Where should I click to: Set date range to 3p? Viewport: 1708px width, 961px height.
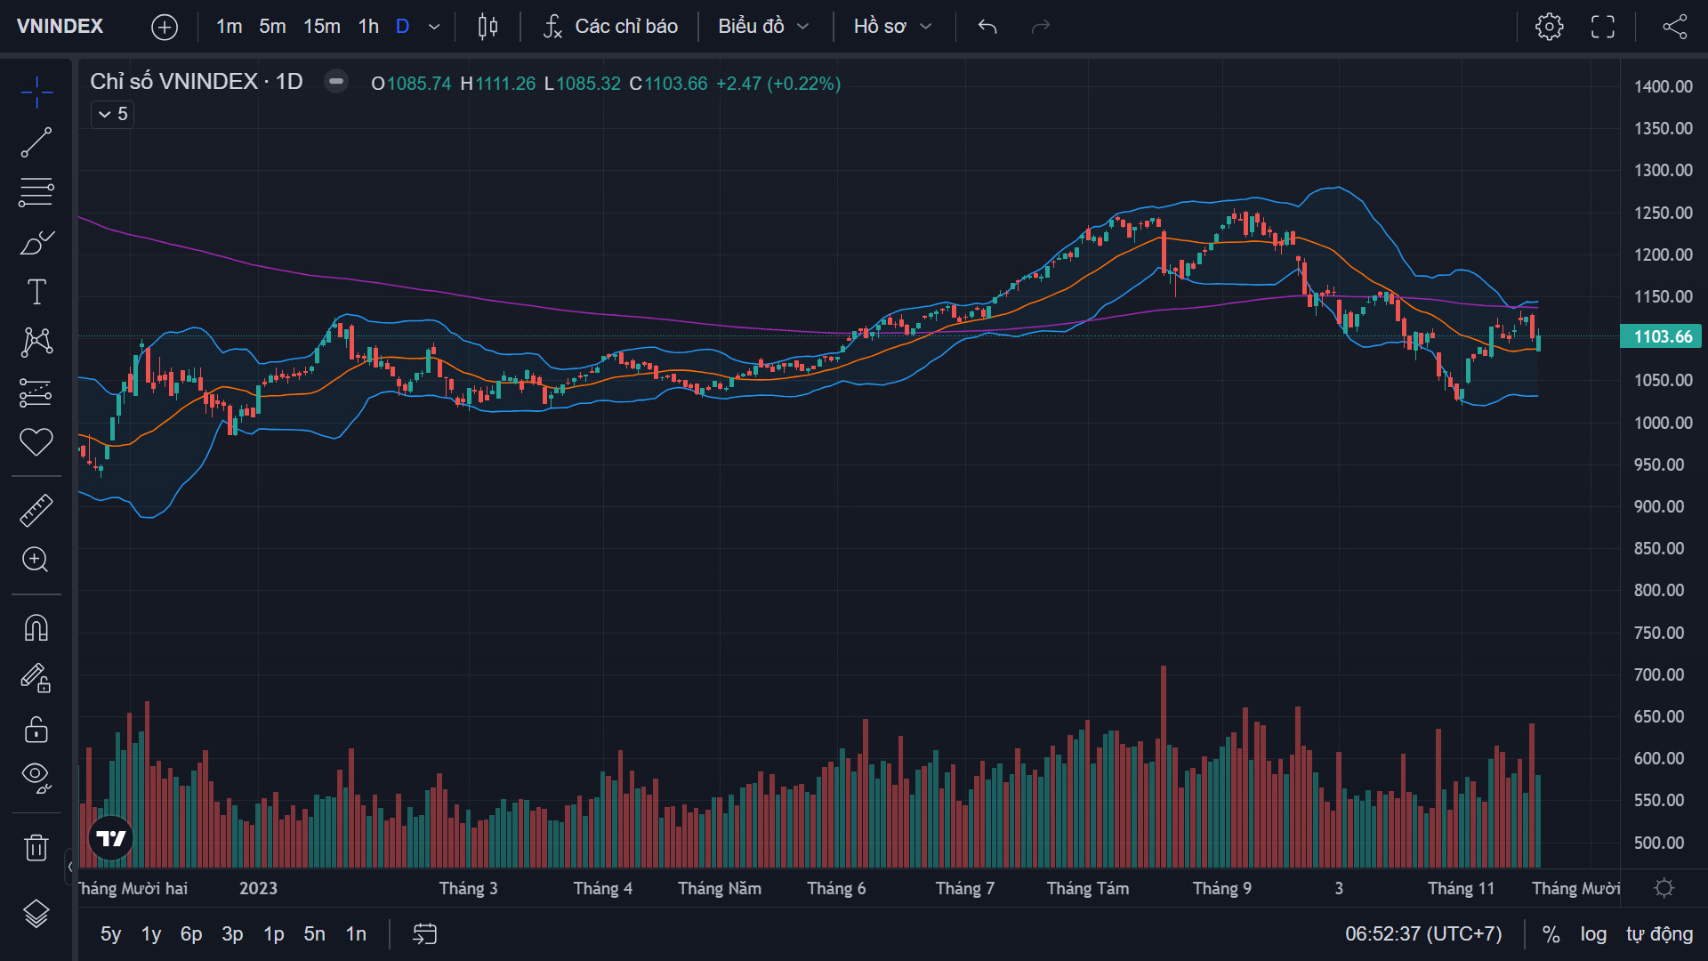click(x=232, y=934)
